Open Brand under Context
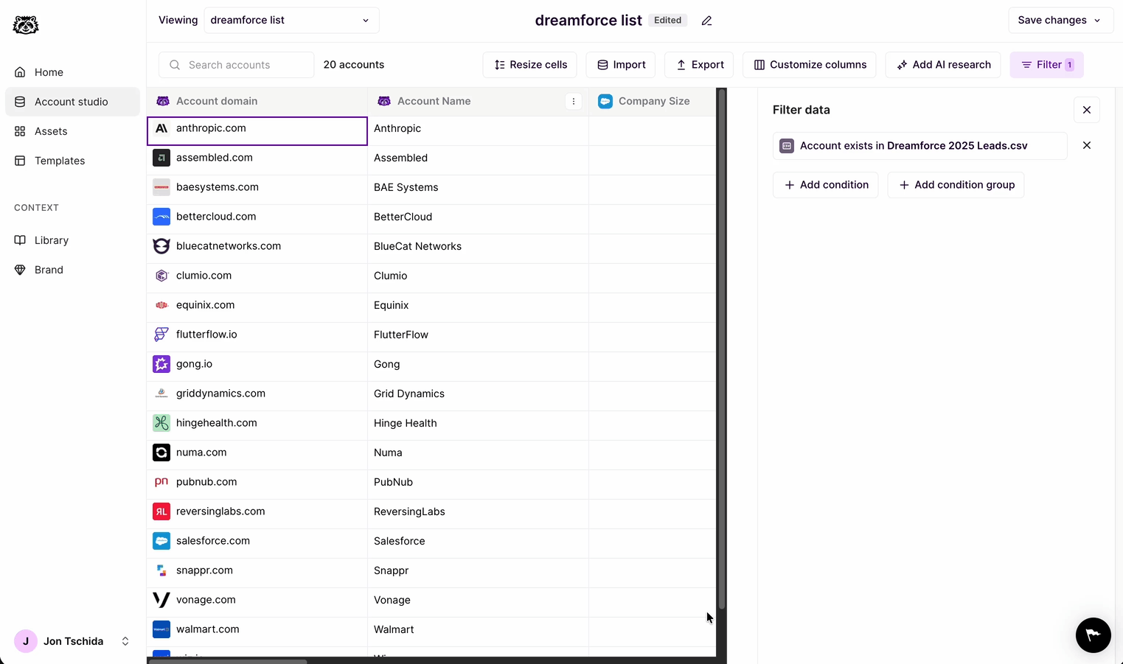 pyautogui.click(x=72, y=270)
